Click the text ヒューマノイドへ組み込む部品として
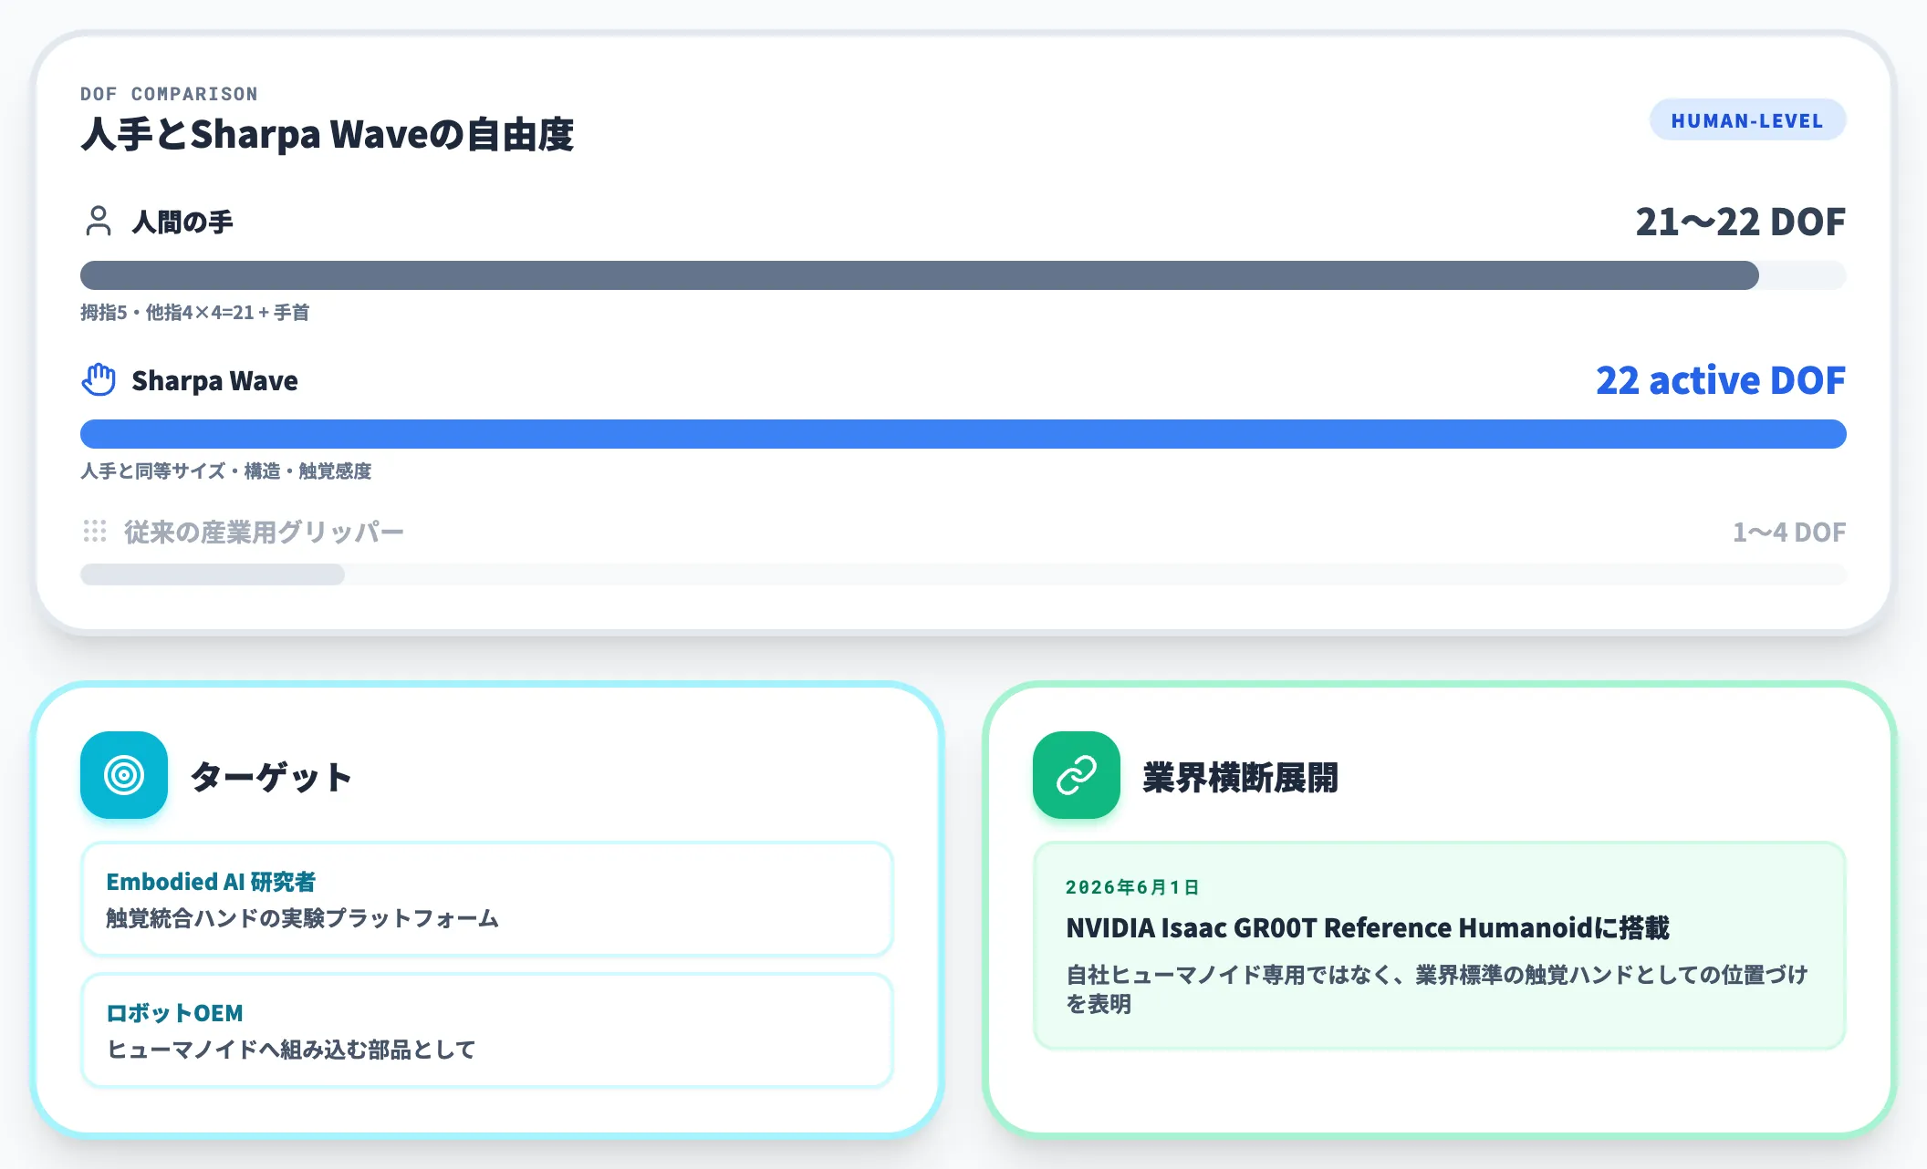 coord(291,1050)
